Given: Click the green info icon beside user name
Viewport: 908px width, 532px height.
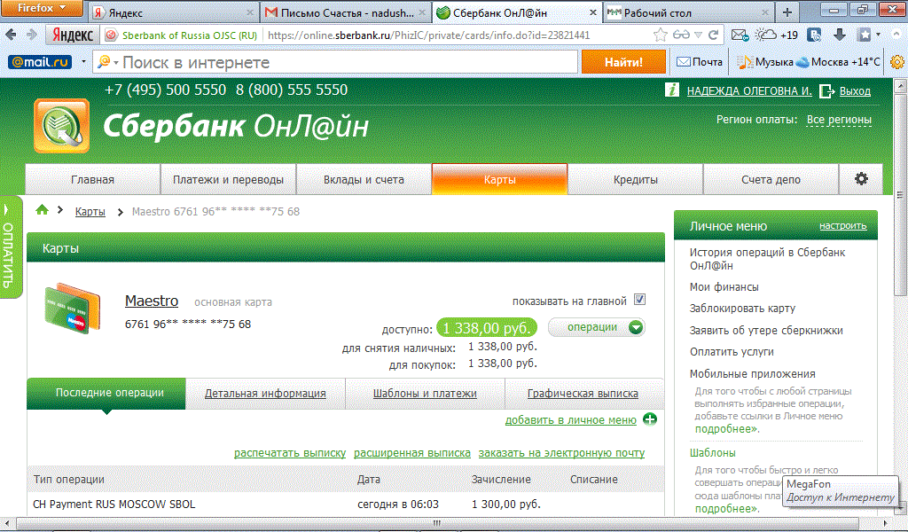Looking at the screenshot, I should click(x=672, y=90).
